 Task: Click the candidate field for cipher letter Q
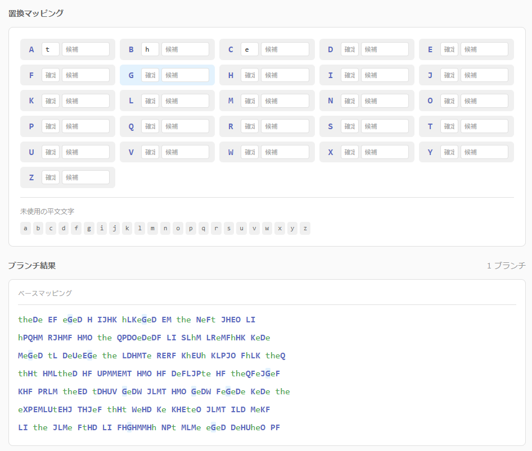185,126
